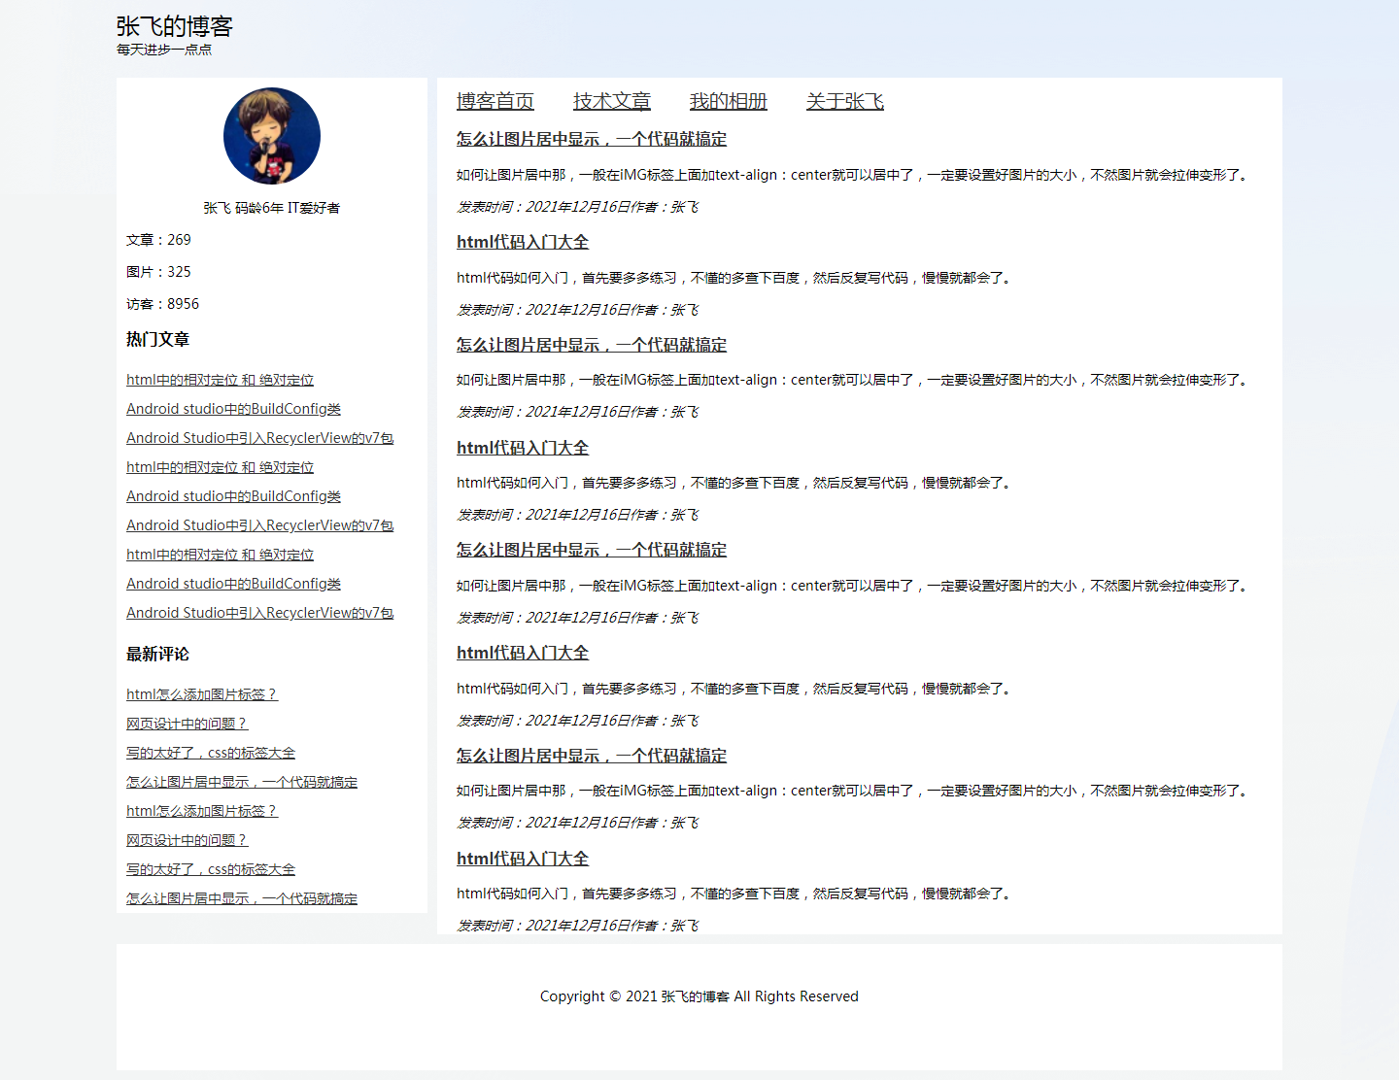The height and width of the screenshot is (1080, 1399).
Task: Click the last 写的太好了，css的标签大全 comment
Action: pos(211,869)
